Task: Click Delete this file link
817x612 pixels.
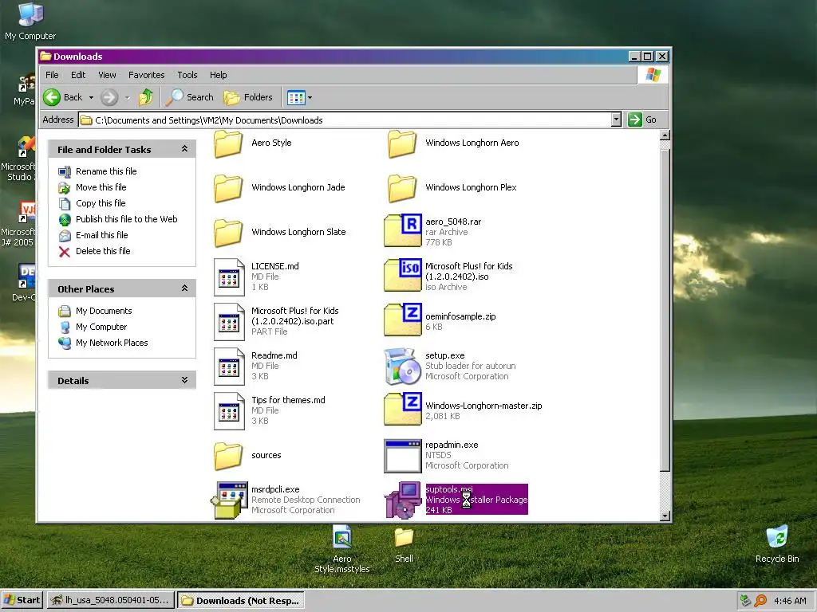Action: (x=103, y=251)
